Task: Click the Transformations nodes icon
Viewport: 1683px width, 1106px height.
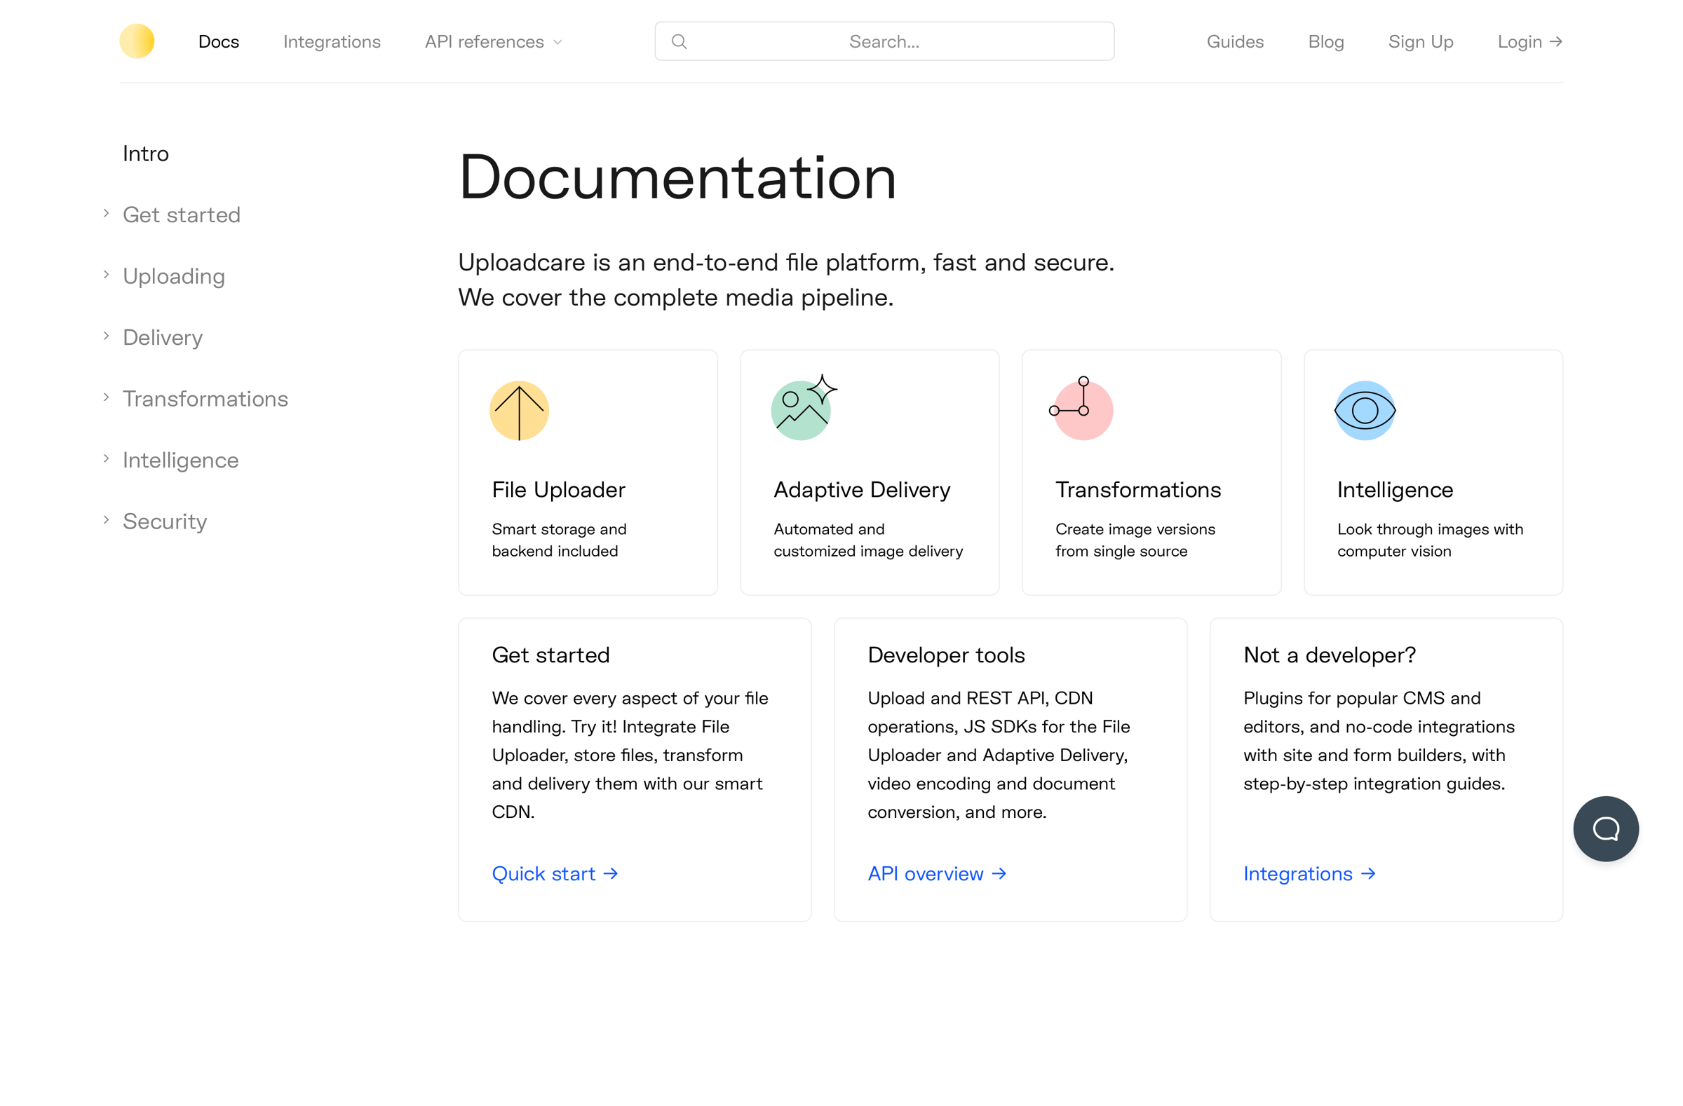Action: tap(1081, 409)
